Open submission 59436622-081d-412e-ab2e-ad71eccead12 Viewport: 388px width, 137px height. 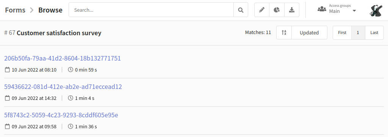(x=63, y=87)
